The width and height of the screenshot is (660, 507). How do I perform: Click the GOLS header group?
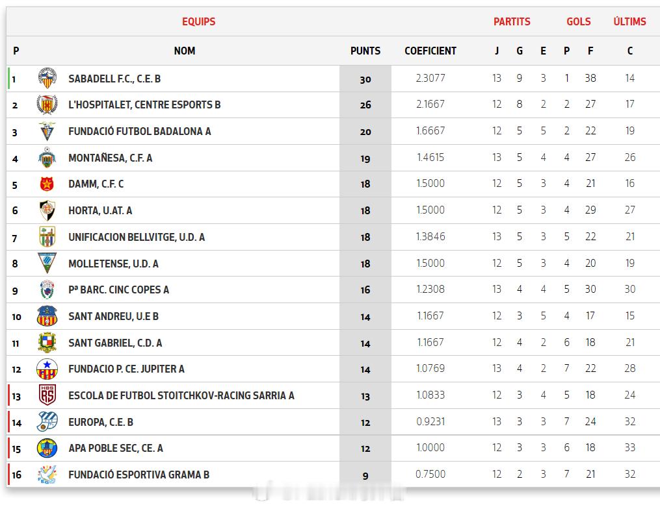(x=578, y=21)
